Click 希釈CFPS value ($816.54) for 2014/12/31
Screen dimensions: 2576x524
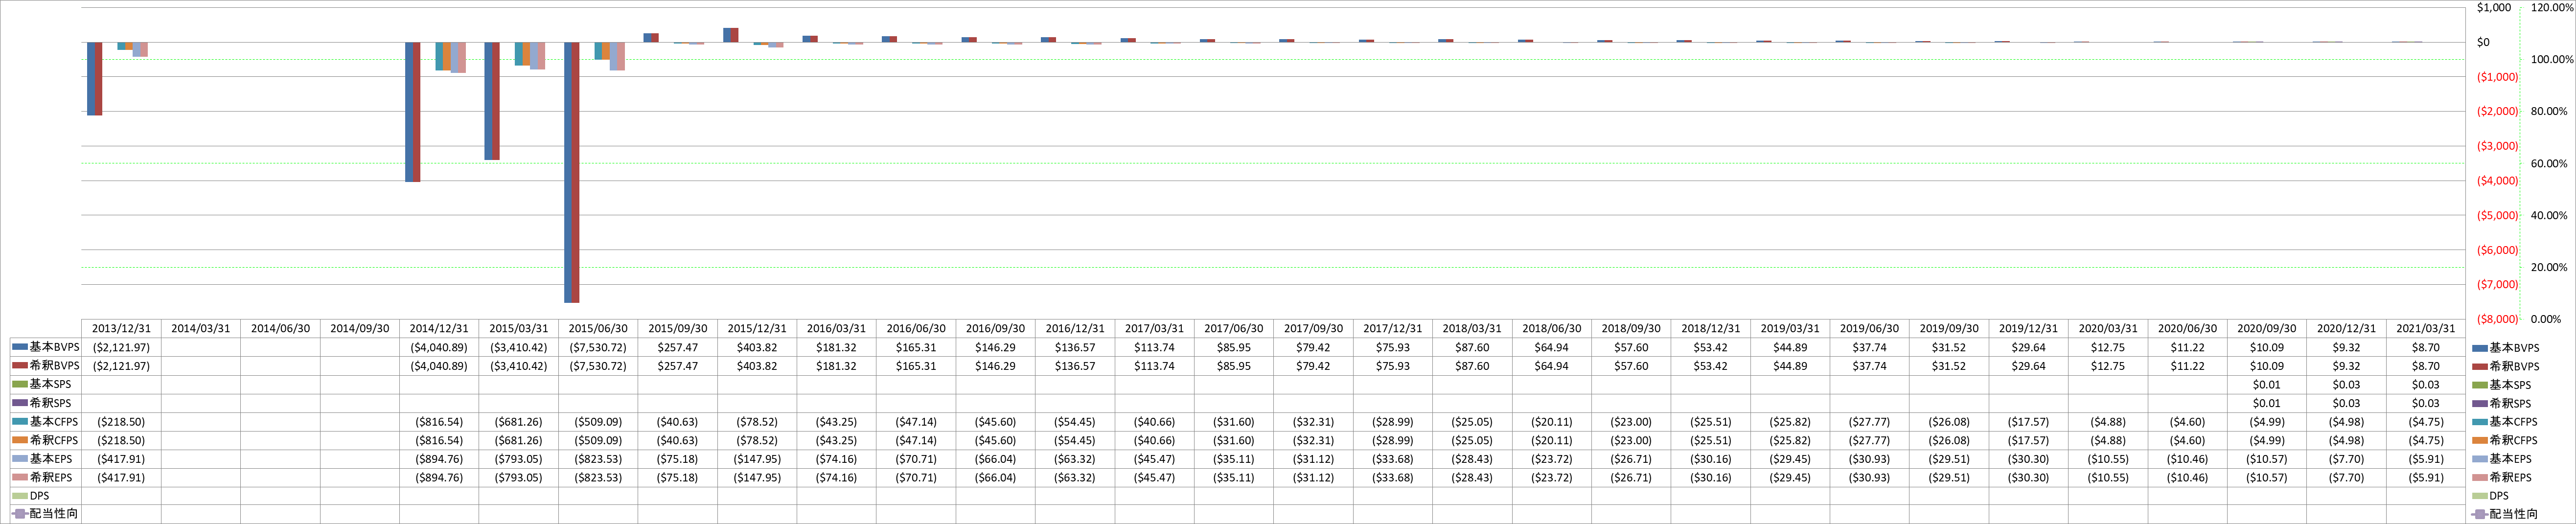(x=439, y=440)
